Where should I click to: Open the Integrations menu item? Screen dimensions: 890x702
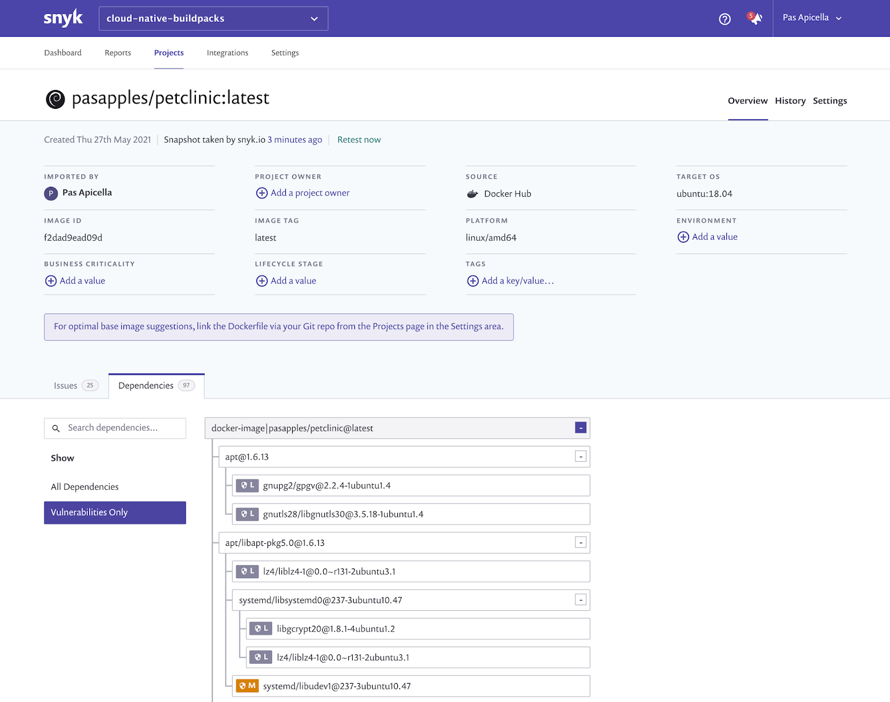coord(228,53)
